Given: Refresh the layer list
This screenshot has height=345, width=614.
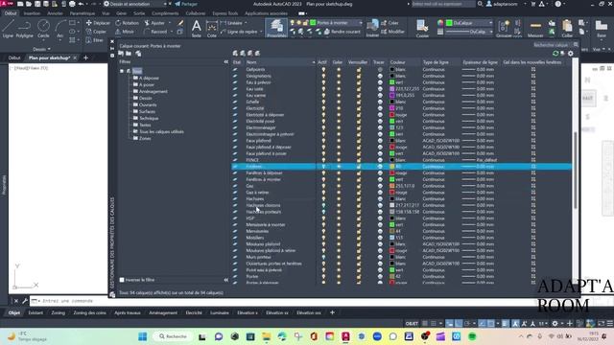Looking at the screenshot, I should (555, 54).
